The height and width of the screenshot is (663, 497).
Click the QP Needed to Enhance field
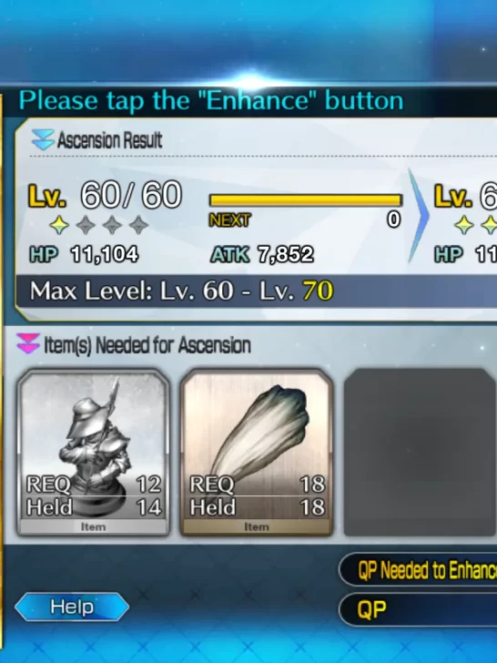tap(418, 569)
